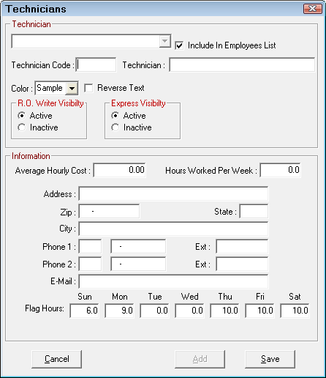Select Inactive under Express Visibility
The image size is (326, 378).
pyautogui.click(x=115, y=127)
